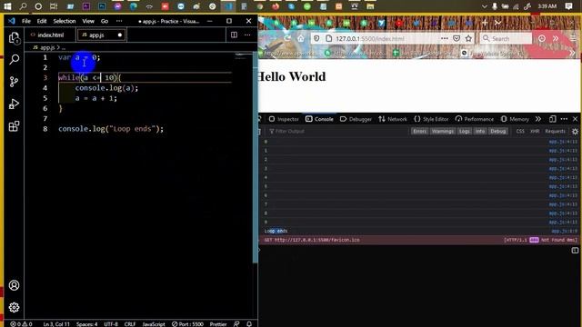Click the tracking protection shield icon
582x327 pixels.
(316, 38)
